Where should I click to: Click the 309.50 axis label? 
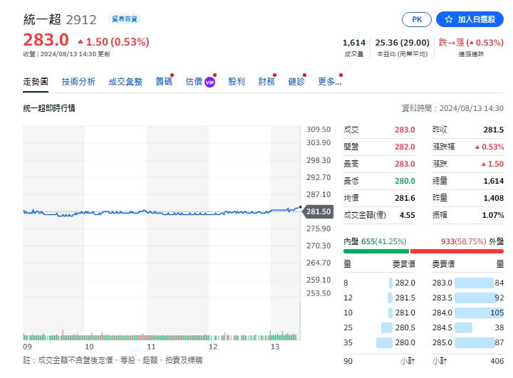pos(318,129)
